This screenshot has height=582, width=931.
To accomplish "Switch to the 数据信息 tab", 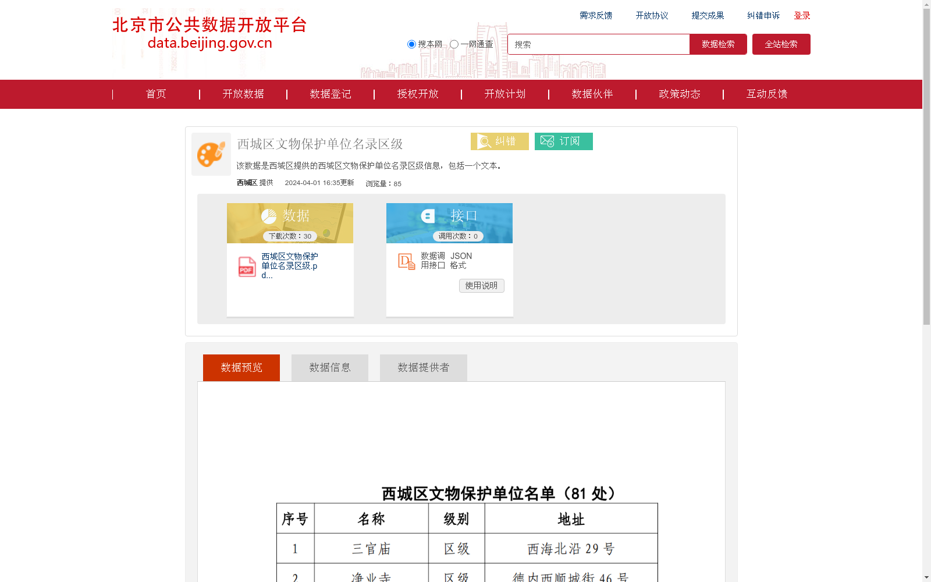I will coord(330,368).
